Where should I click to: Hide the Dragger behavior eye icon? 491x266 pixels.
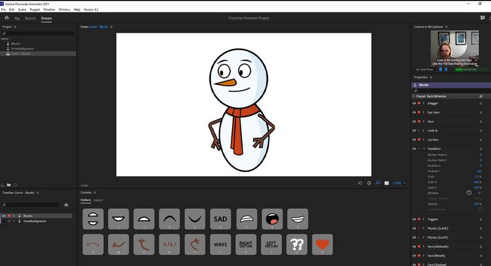click(x=414, y=104)
